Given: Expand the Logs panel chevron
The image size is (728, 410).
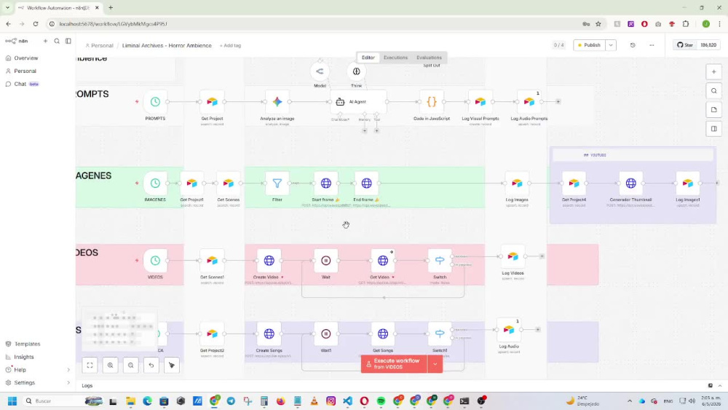Looking at the screenshot, I should (x=720, y=385).
